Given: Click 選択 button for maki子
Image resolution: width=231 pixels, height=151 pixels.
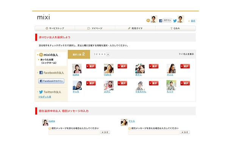Looking at the screenshot, I should point(122,66).
